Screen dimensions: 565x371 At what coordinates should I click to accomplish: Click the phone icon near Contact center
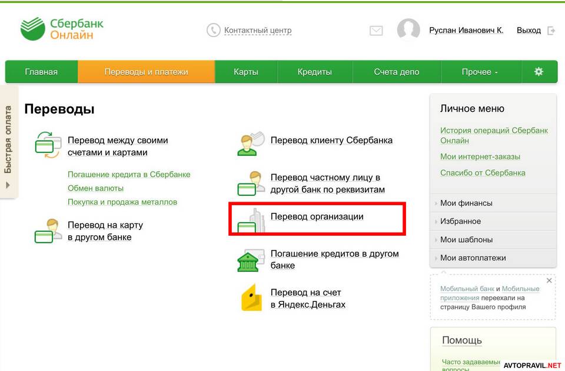213,30
